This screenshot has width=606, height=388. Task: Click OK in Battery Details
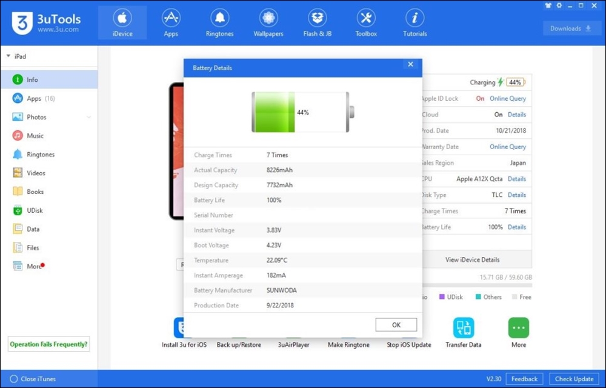[396, 324]
